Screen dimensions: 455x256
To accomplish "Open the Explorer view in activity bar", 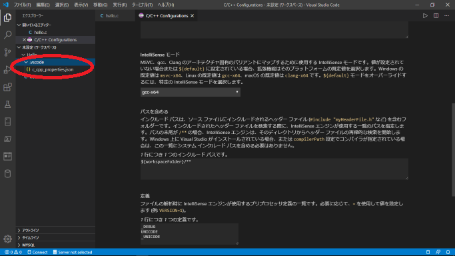I will [7, 18].
